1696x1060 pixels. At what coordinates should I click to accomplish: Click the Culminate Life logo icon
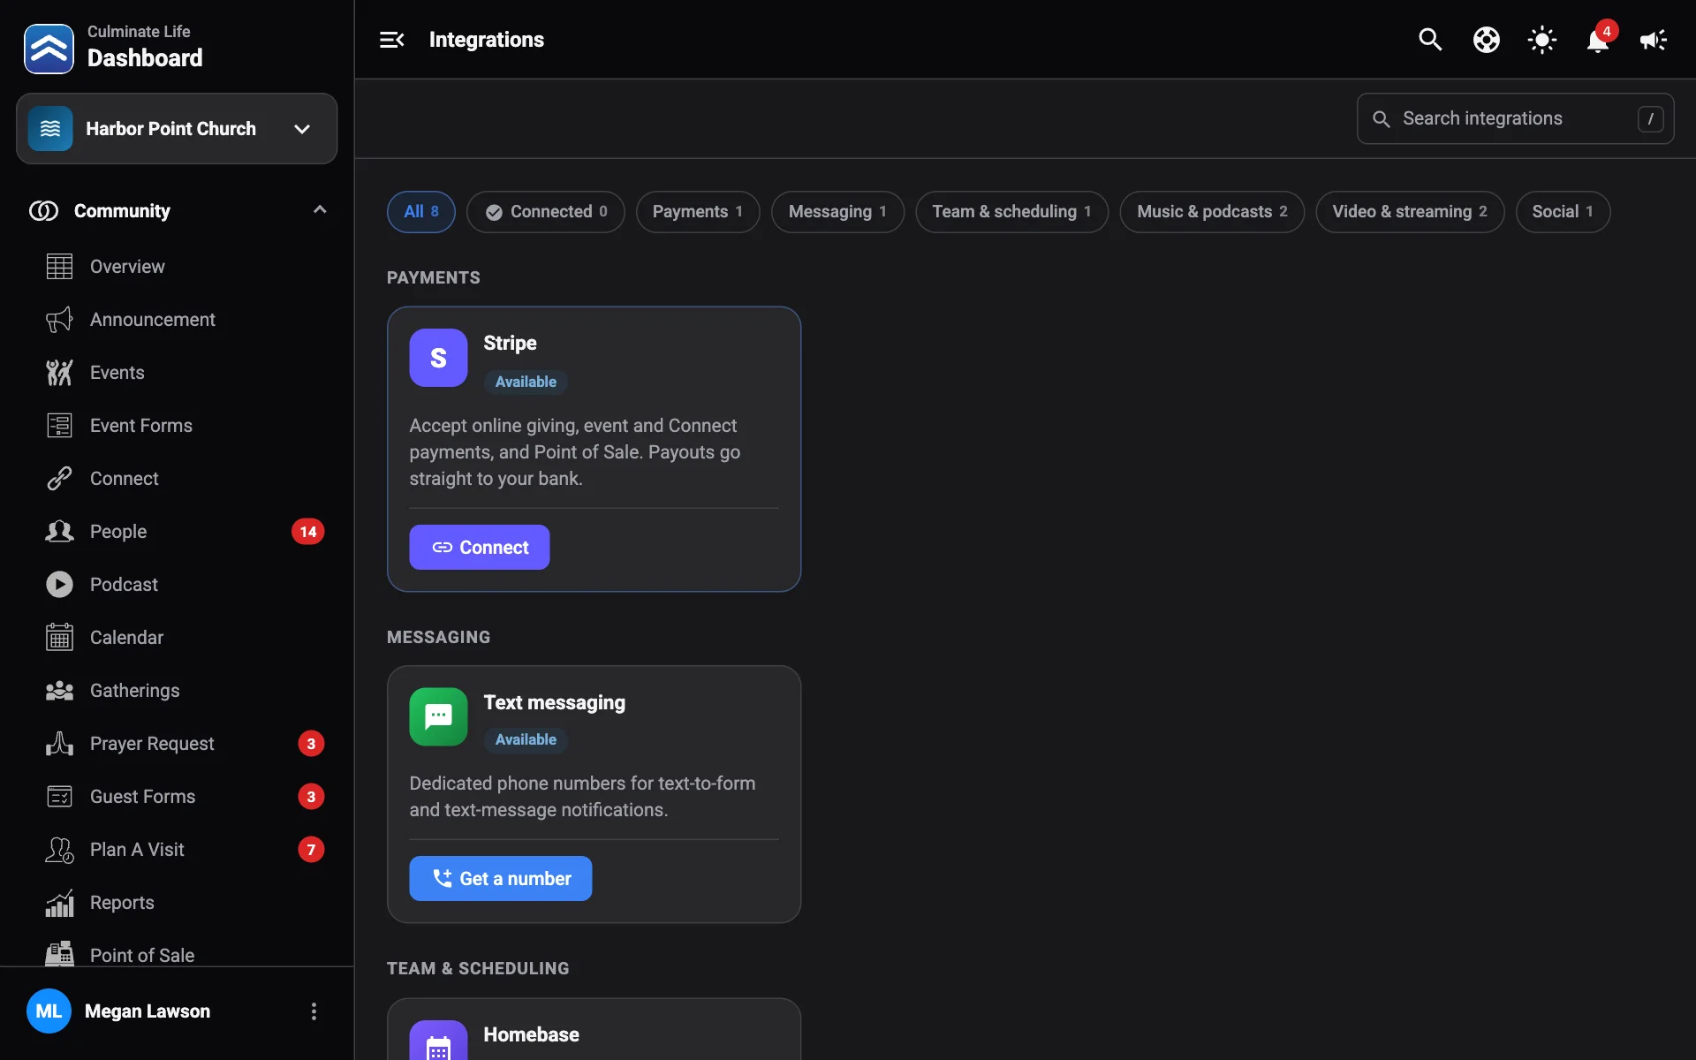tap(49, 49)
